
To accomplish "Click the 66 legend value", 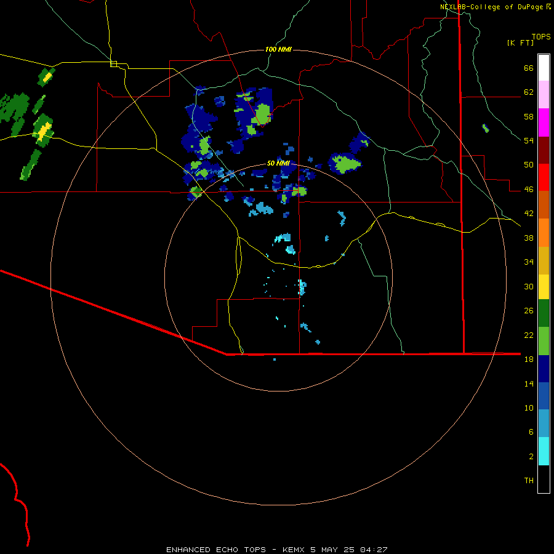I will click(x=529, y=68).
